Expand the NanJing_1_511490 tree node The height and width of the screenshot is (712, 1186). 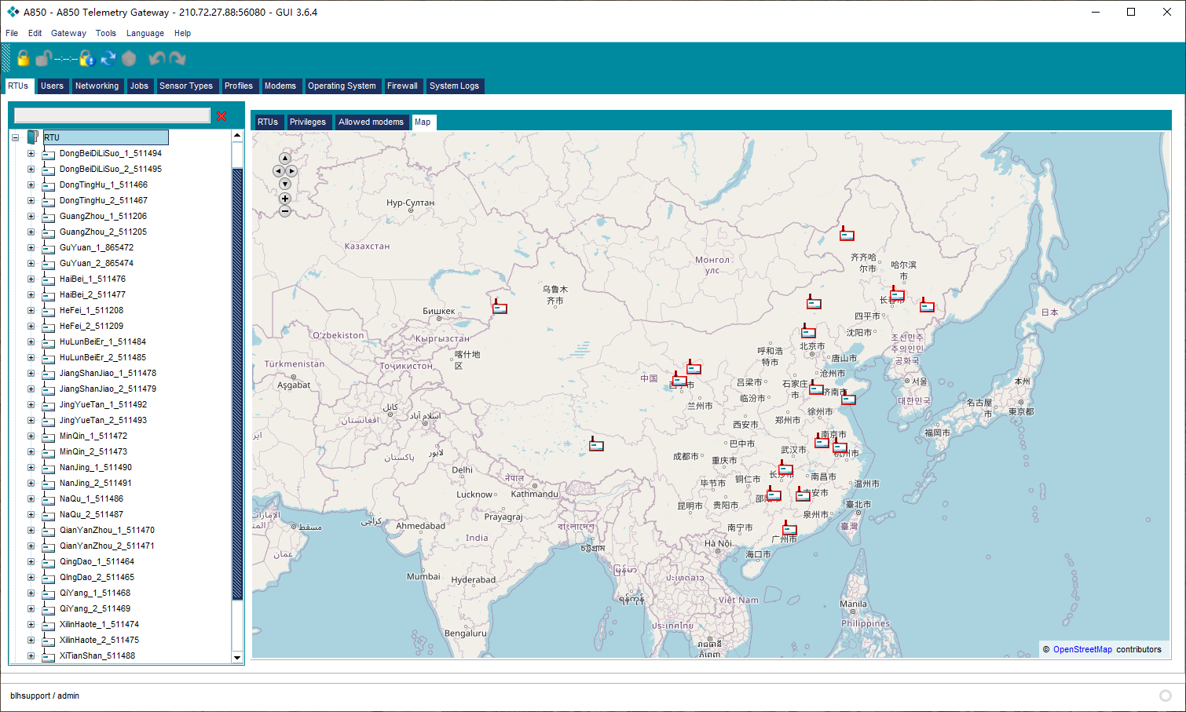(31, 468)
